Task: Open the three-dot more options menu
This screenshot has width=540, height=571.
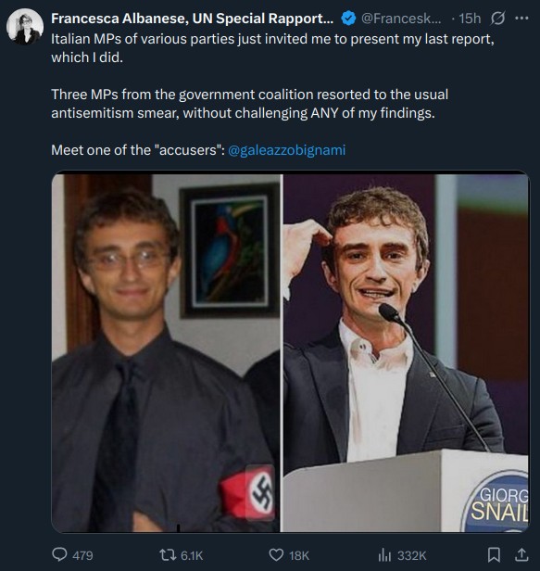Action: coord(521,18)
